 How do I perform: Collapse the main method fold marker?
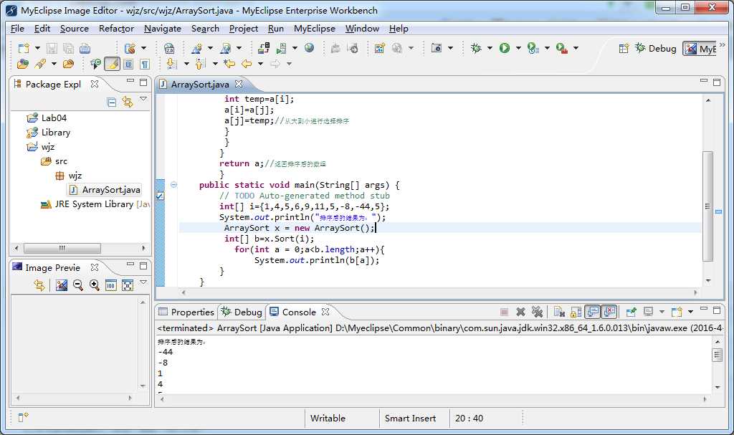tap(173, 185)
